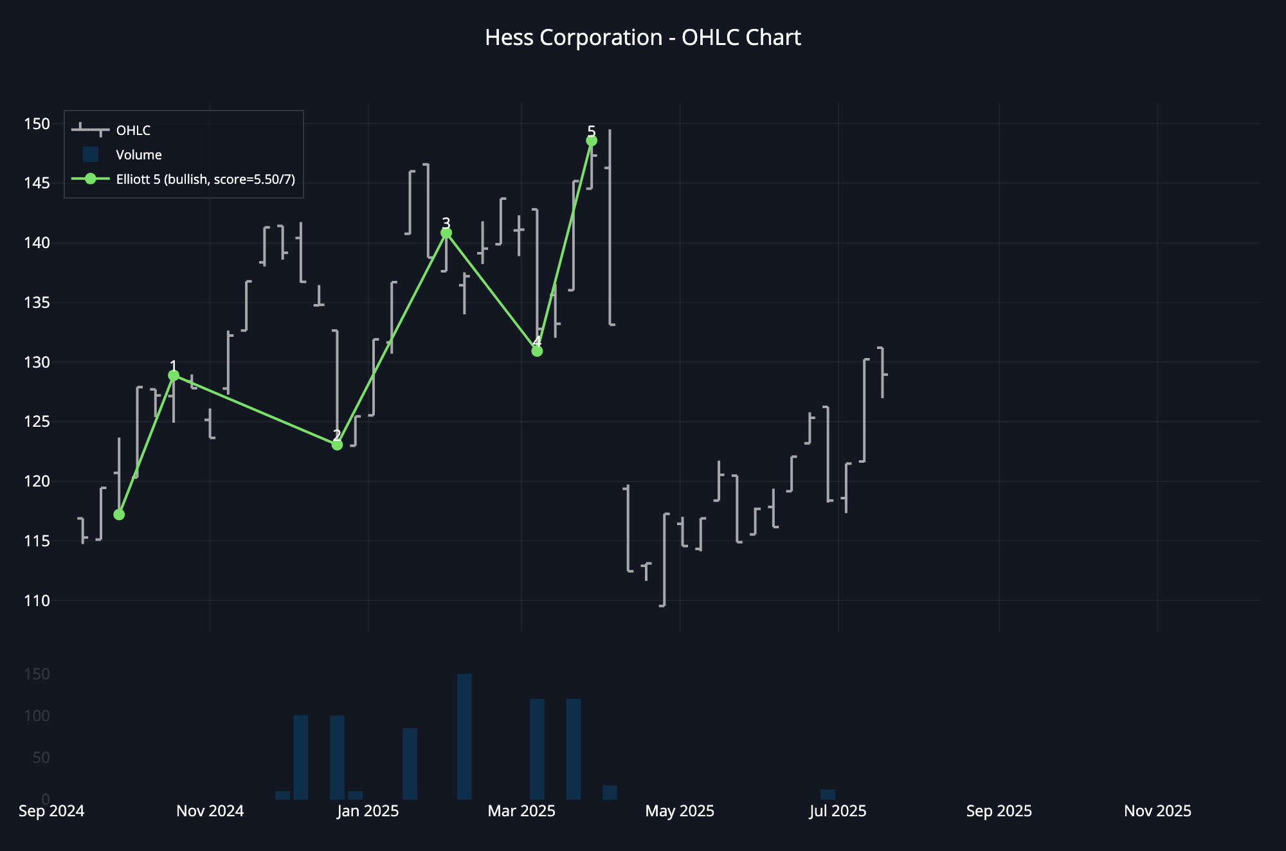Select the wave 5 peak marker
Viewport: 1286px width, 851px height.
(592, 141)
